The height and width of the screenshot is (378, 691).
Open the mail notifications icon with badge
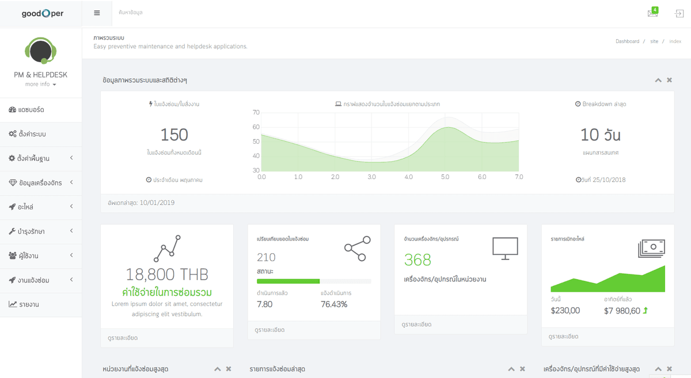tap(652, 13)
